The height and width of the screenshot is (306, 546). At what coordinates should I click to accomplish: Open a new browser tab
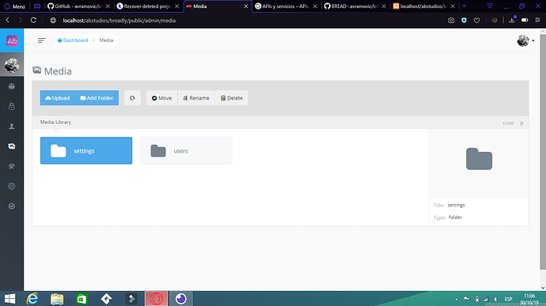(464, 6)
